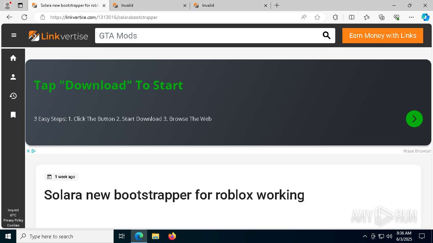Click the taskbar search box
Image resolution: width=433 pixels, height=243 pixels.
click(x=65, y=236)
